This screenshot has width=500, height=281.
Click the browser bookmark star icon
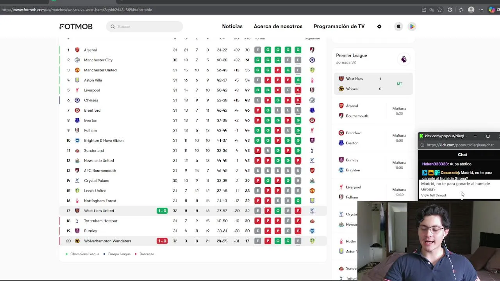pyautogui.click(x=440, y=10)
